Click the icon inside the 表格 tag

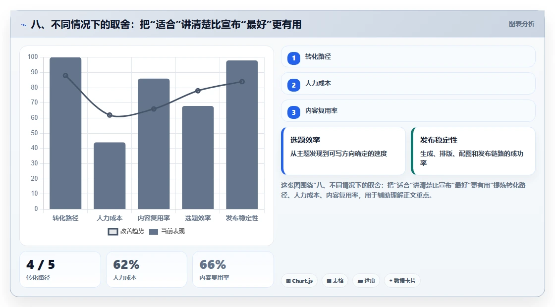(x=329, y=281)
